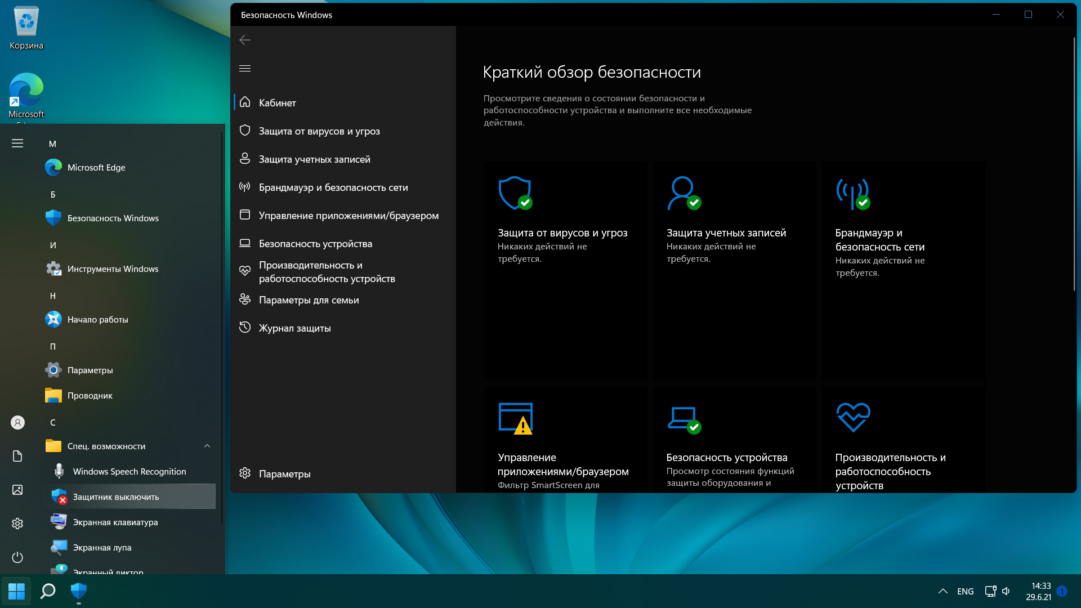Click the back arrow in Windows Security

point(245,40)
